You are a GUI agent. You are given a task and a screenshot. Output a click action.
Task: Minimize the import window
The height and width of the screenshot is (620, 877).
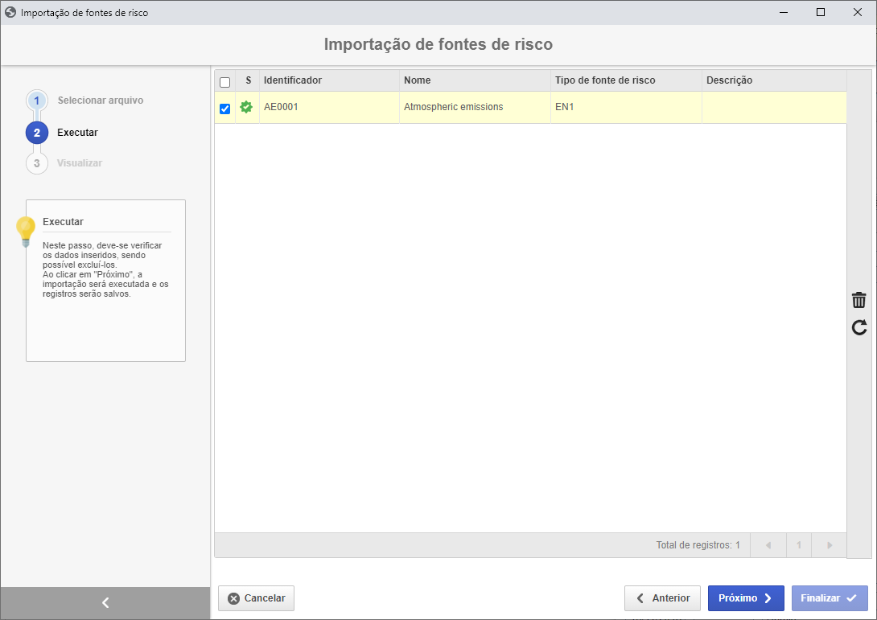tap(784, 12)
